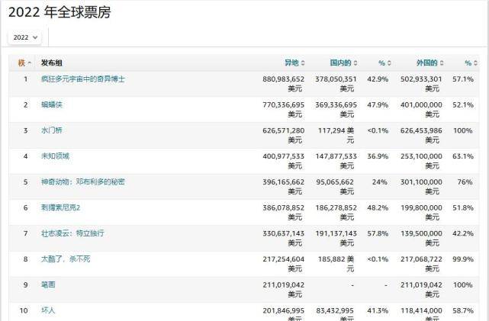Click the 42.9% domestic percentage
This screenshot has height=321, width=489.
click(378, 79)
